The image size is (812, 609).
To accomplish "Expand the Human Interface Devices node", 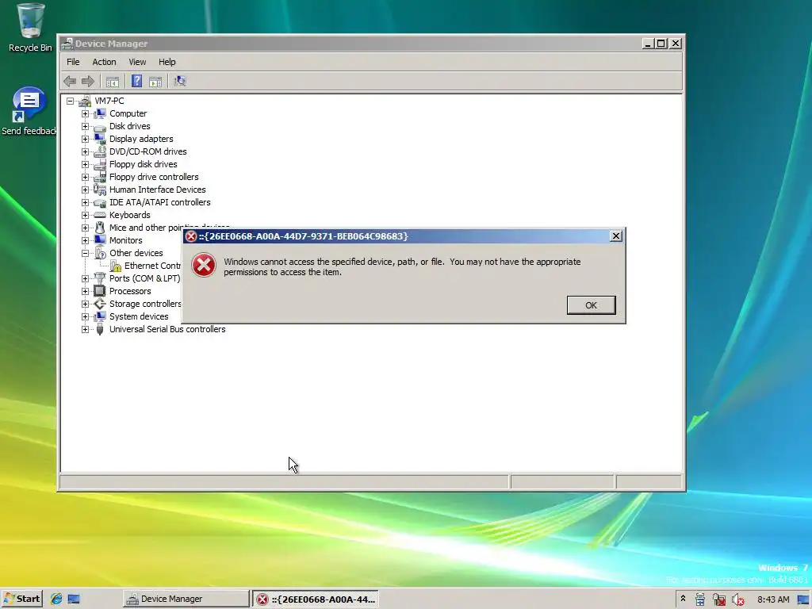I will 85,190.
